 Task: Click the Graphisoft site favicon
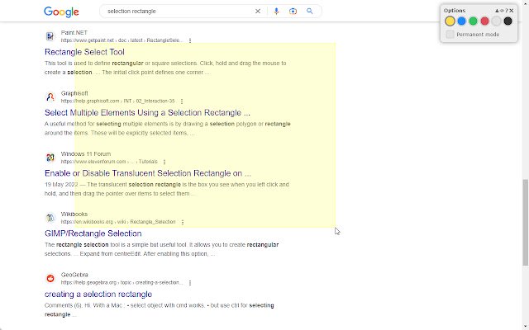[50, 97]
